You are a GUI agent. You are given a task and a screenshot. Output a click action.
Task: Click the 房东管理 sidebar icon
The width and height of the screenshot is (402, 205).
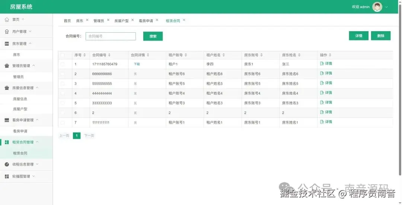tap(7, 44)
